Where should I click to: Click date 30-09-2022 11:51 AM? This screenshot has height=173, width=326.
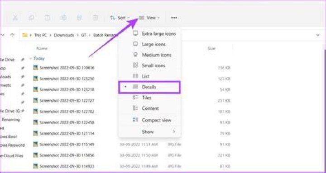pos(139,145)
